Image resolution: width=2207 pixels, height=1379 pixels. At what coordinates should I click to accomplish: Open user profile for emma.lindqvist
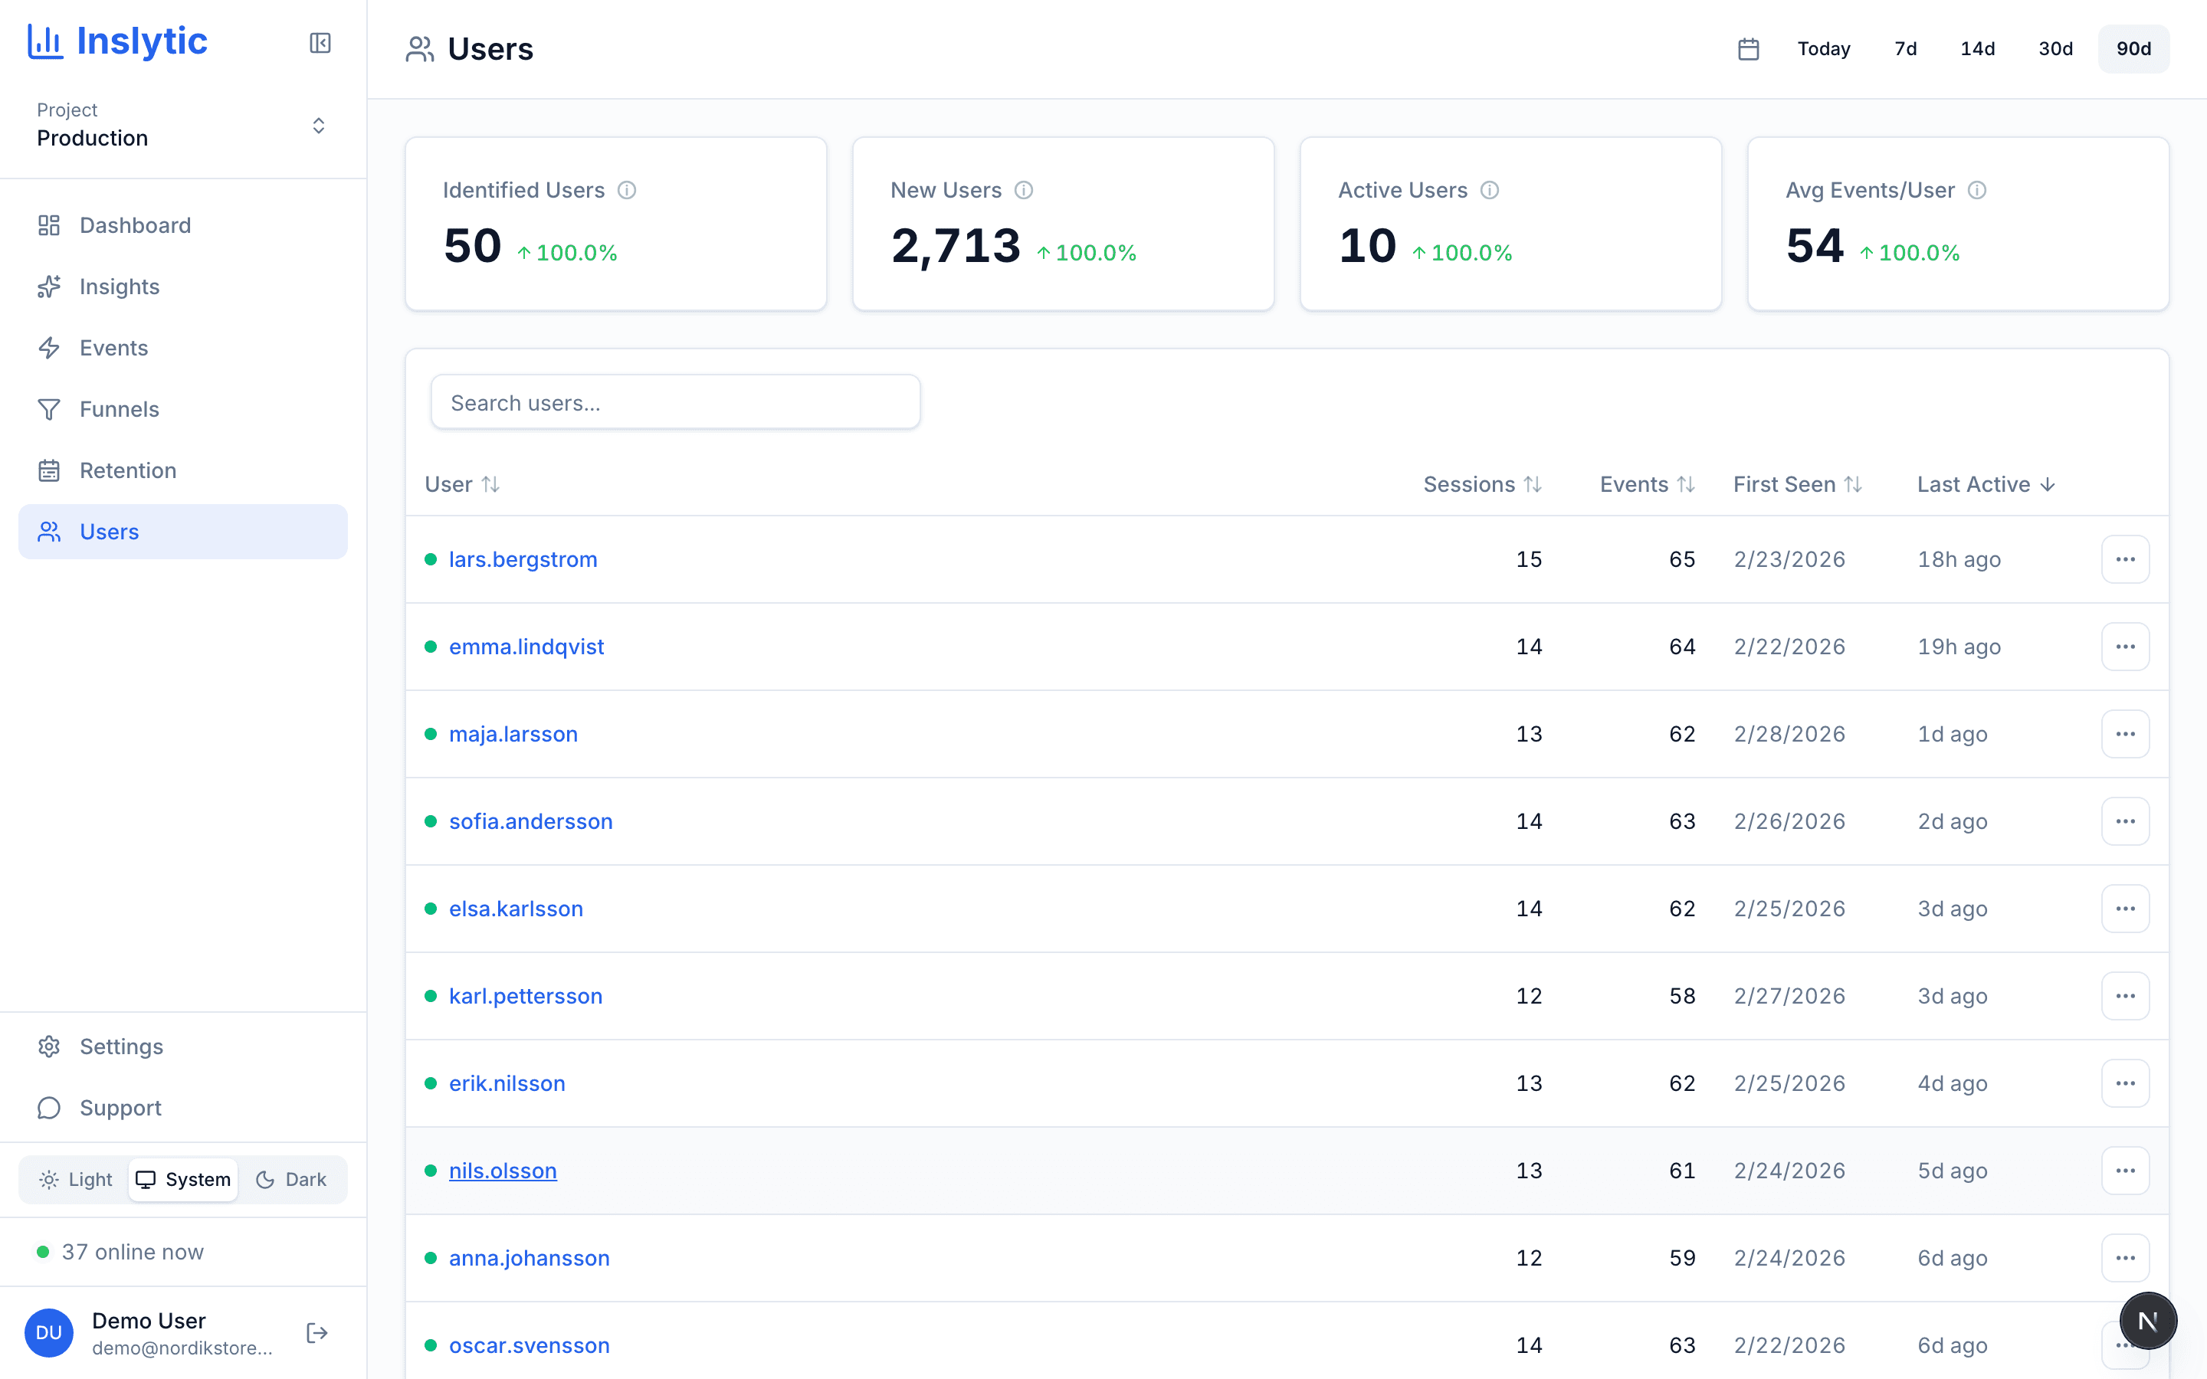tap(526, 646)
